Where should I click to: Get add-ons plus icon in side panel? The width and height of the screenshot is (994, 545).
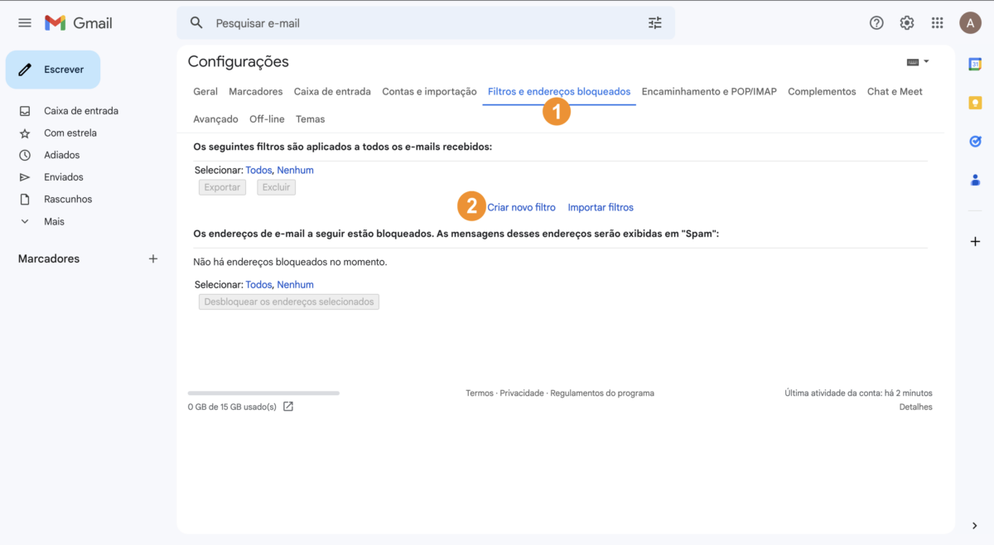pyautogui.click(x=975, y=241)
